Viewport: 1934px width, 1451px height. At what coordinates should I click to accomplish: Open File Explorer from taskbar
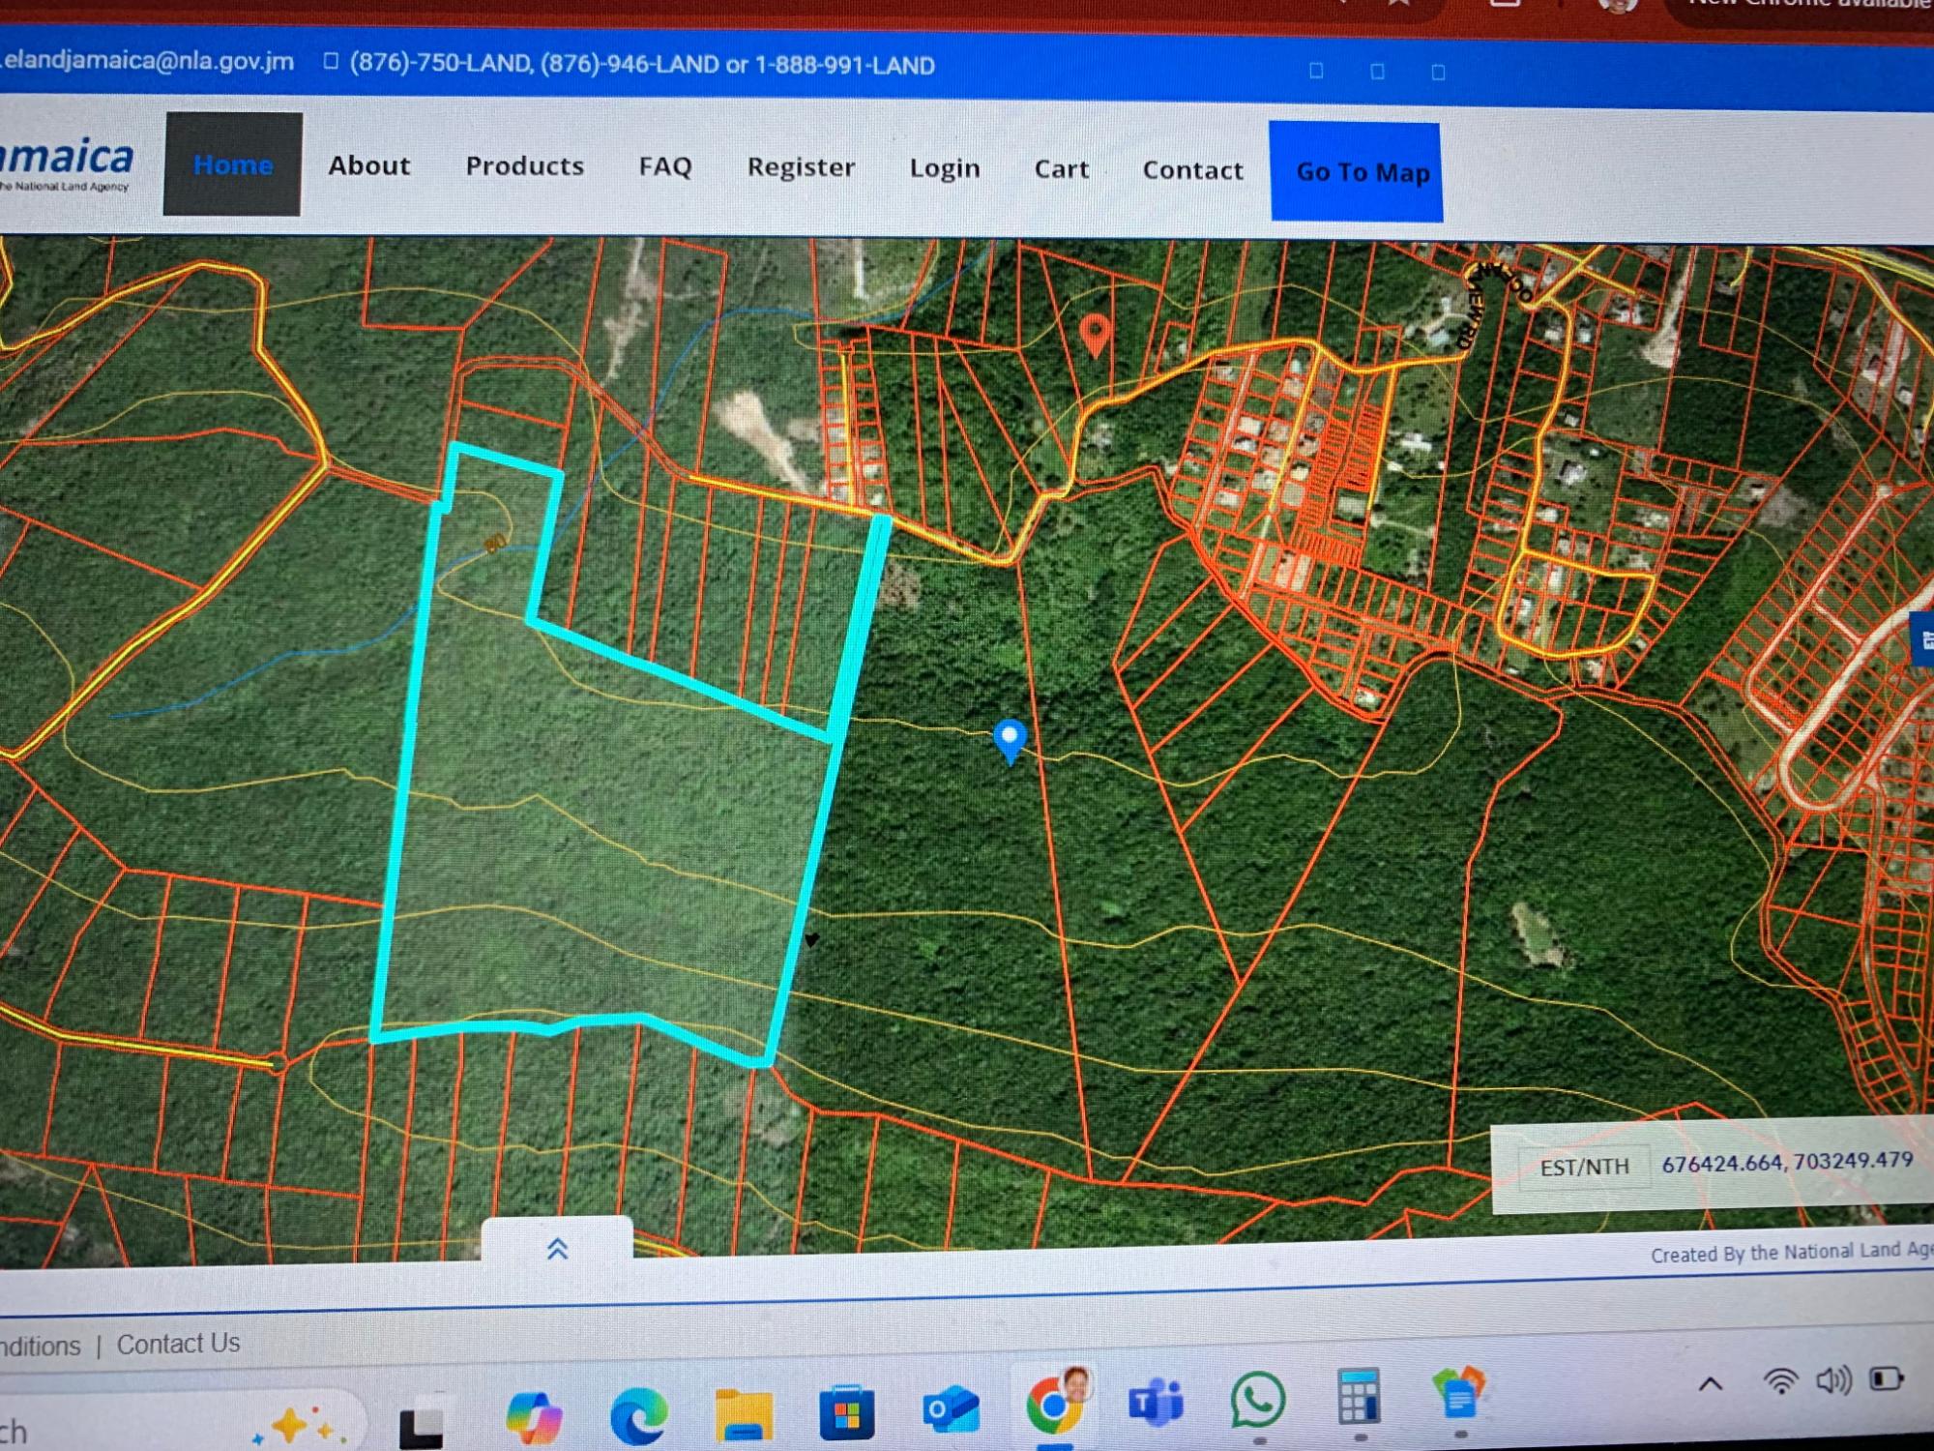(744, 1415)
